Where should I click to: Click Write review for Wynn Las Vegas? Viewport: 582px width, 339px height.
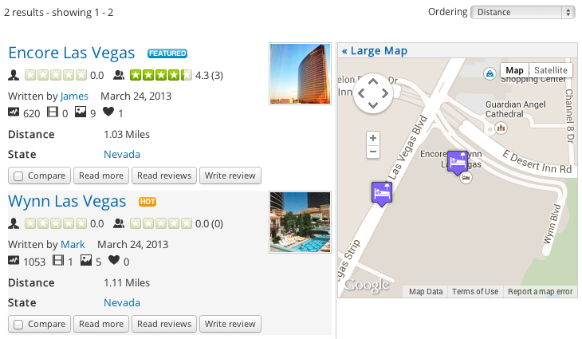coord(230,324)
